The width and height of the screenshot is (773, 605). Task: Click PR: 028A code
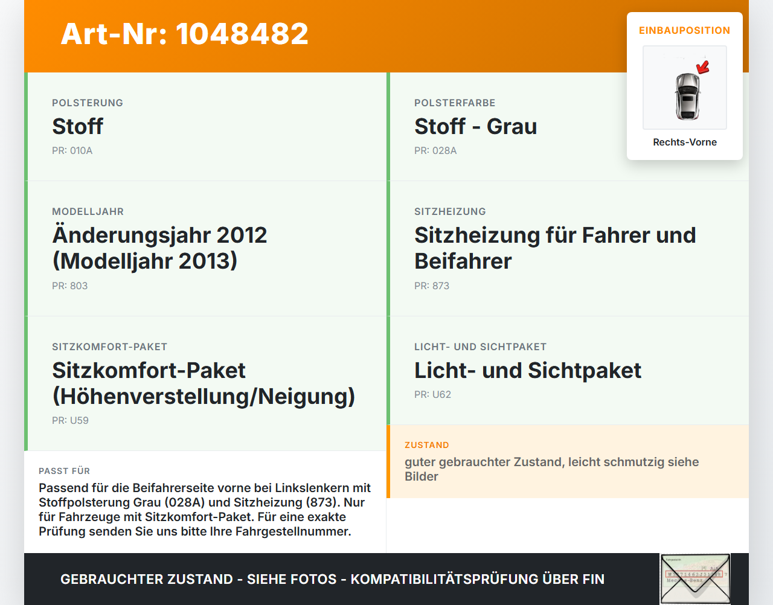click(x=435, y=150)
